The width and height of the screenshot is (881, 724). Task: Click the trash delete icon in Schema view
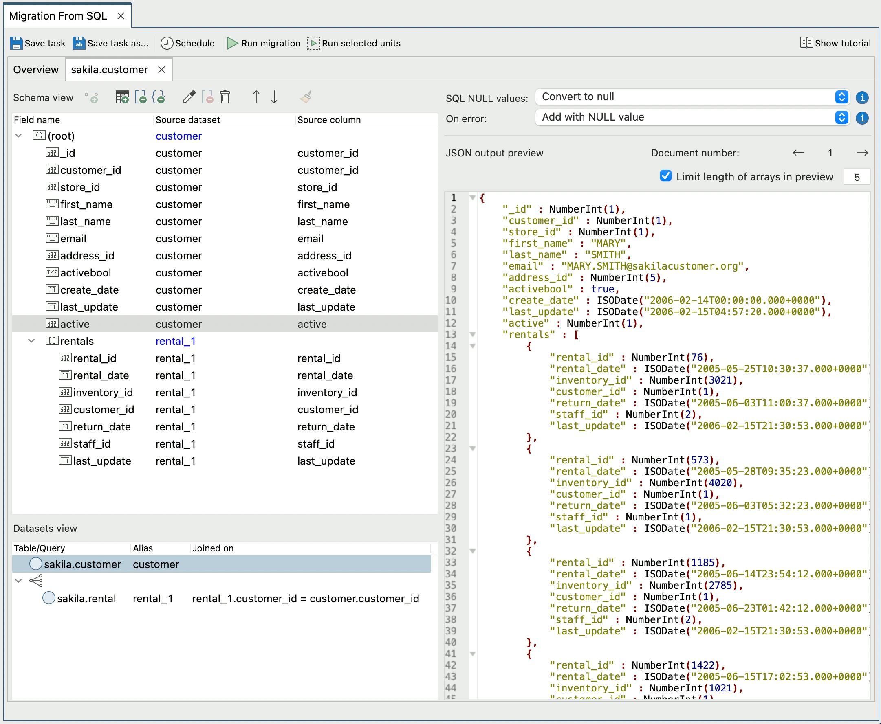click(x=225, y=97)
